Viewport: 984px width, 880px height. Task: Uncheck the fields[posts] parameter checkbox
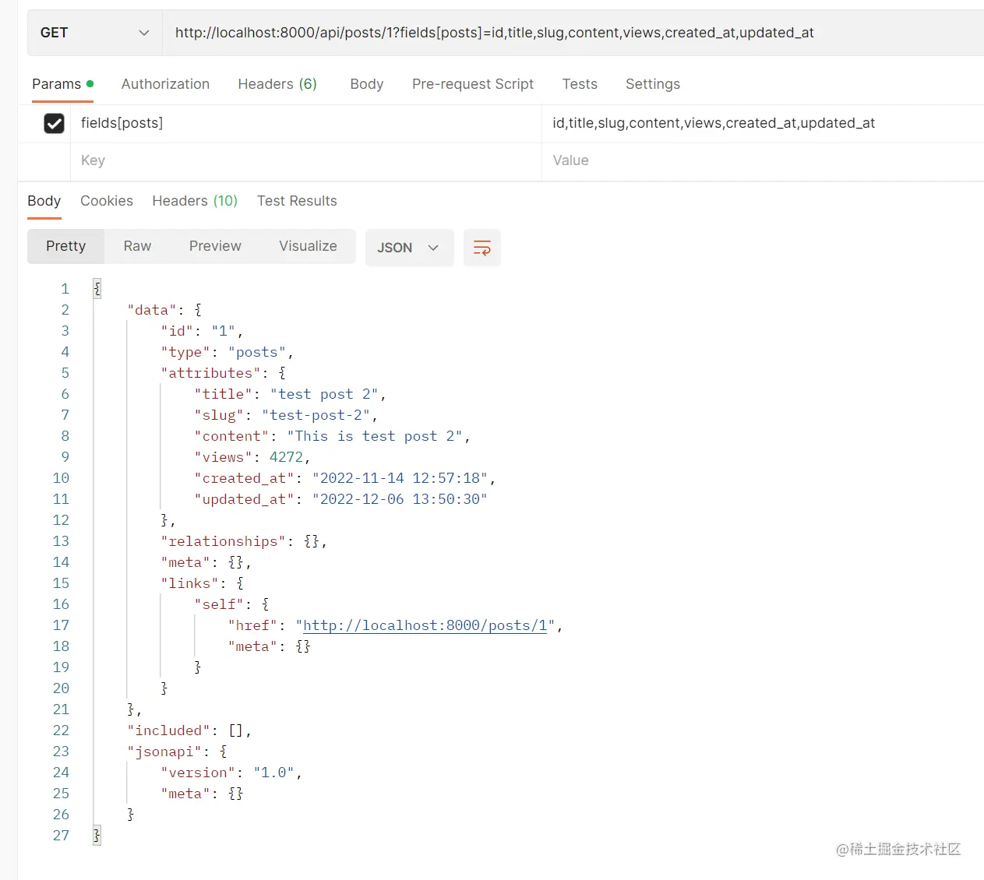(x=54, y=123)
